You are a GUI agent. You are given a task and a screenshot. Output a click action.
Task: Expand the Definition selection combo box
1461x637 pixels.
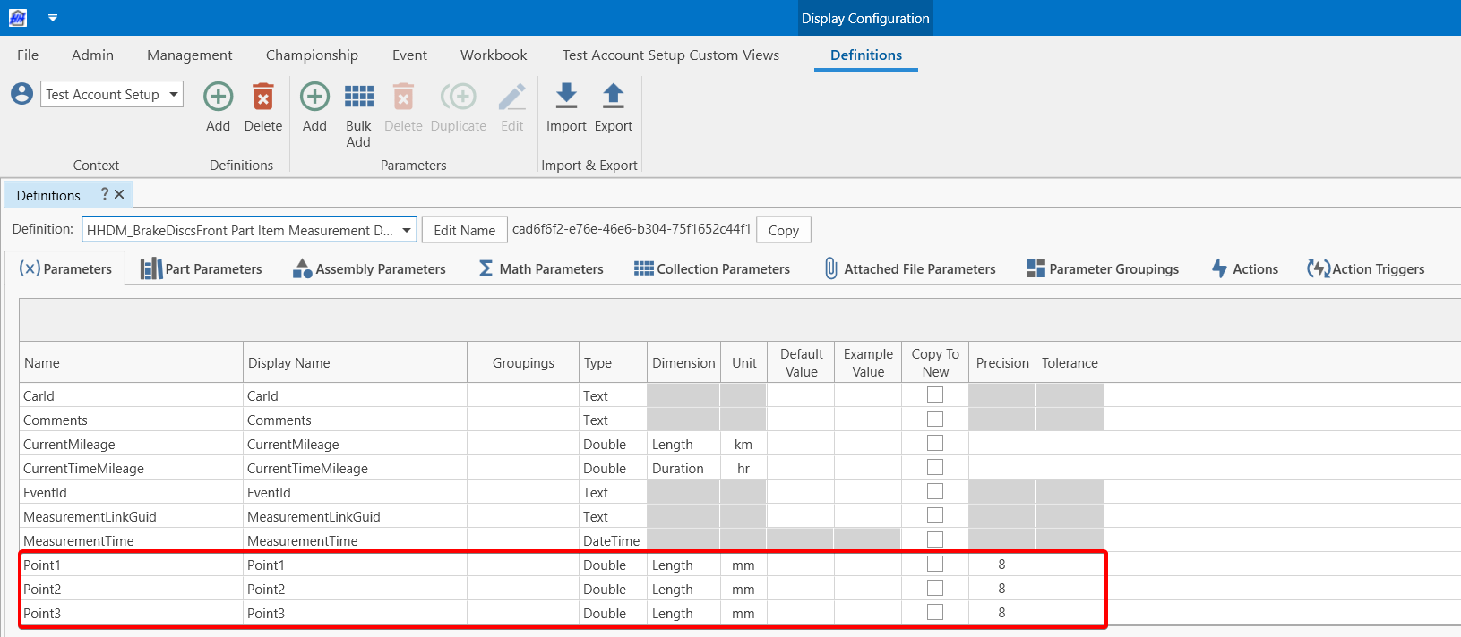point(407,230)
